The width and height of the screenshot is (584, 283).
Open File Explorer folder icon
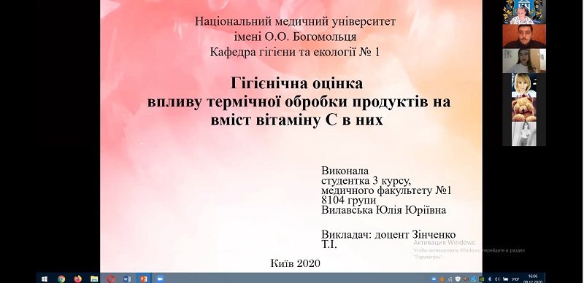(x=94, y=279)
